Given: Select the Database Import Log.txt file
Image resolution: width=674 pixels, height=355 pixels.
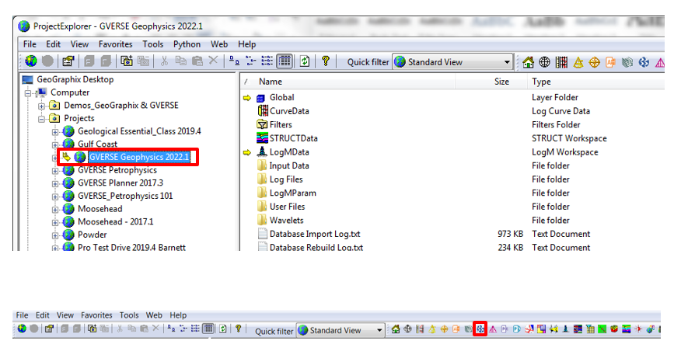Looking at the screenshot, I should tap(315, 235).
